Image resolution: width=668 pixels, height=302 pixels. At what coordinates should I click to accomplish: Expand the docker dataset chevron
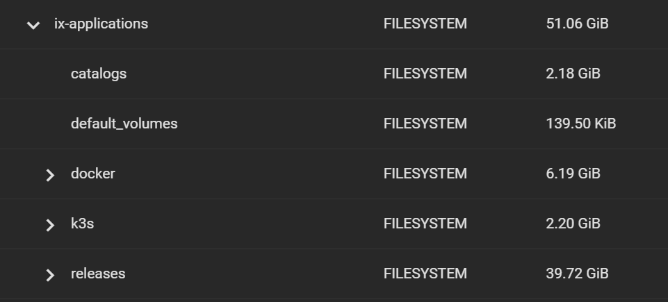pyautogui.click(x=50, y=175)
